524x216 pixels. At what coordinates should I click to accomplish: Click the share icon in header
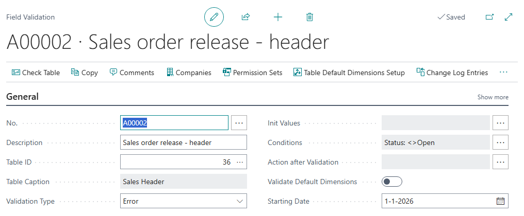coord(245,17)
